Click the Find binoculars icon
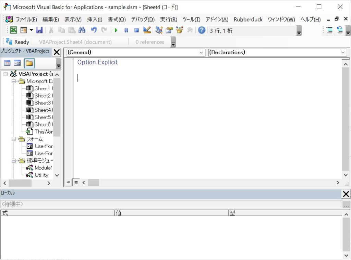Viewport: 351px width, 260px height. click(x=82, y=30)
